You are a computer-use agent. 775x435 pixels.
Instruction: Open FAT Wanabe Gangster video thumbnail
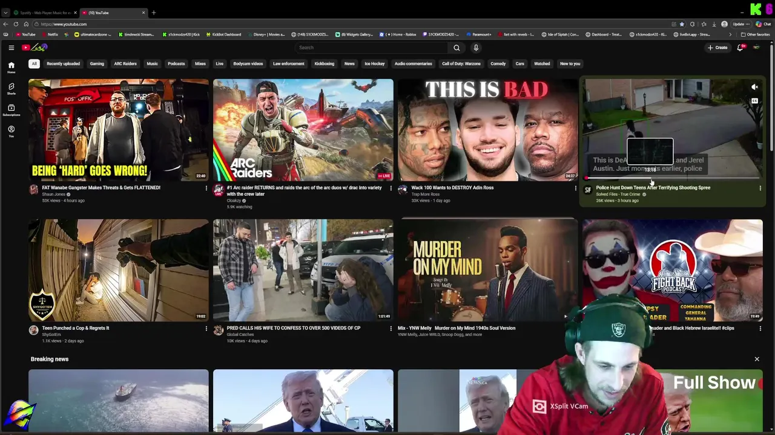point(118,130)
